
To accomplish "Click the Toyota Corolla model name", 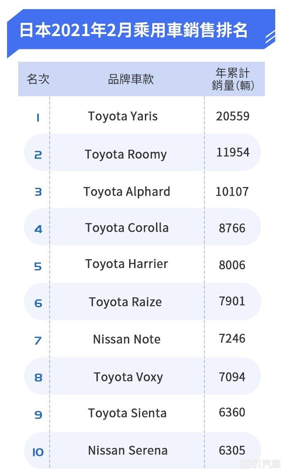I will (x=127, y=228).
